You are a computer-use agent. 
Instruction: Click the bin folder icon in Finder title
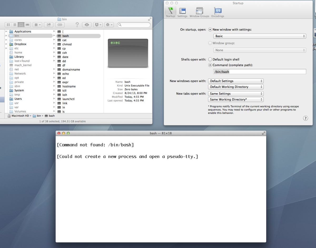pos(59,19)
